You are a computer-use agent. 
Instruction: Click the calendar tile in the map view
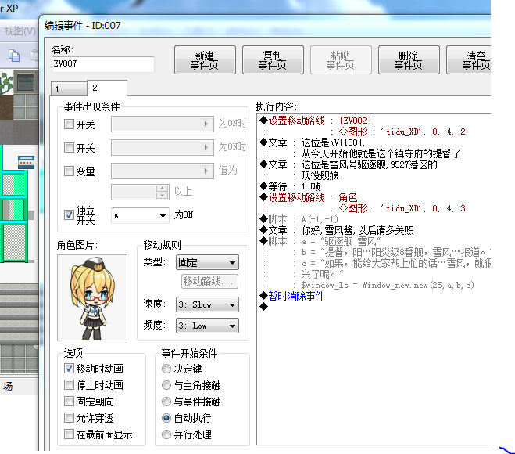(27, 163)
